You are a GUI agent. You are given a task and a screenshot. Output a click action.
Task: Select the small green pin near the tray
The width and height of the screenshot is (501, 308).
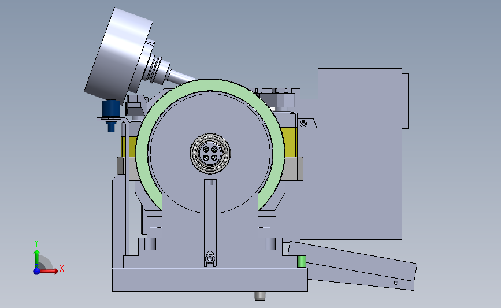click(x=301, y=261)
